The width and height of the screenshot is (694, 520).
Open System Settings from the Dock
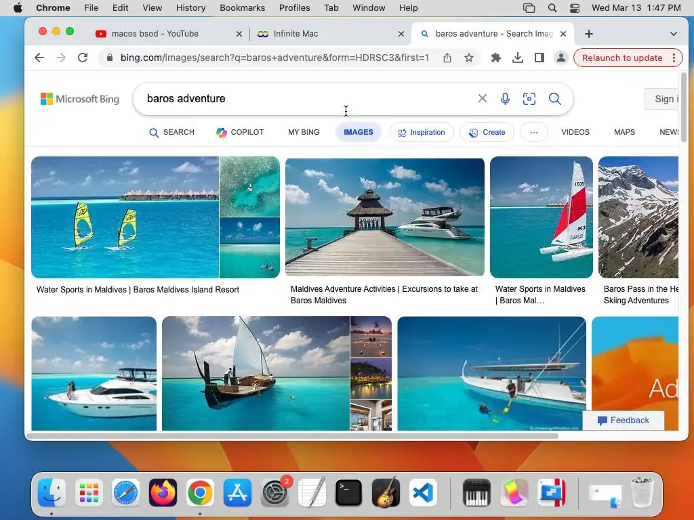pyautogui.click(x=274, y=492)
